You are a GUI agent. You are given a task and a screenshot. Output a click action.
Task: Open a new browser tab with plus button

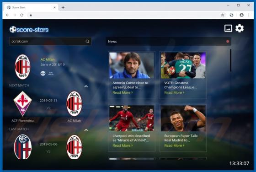point(63,7)
